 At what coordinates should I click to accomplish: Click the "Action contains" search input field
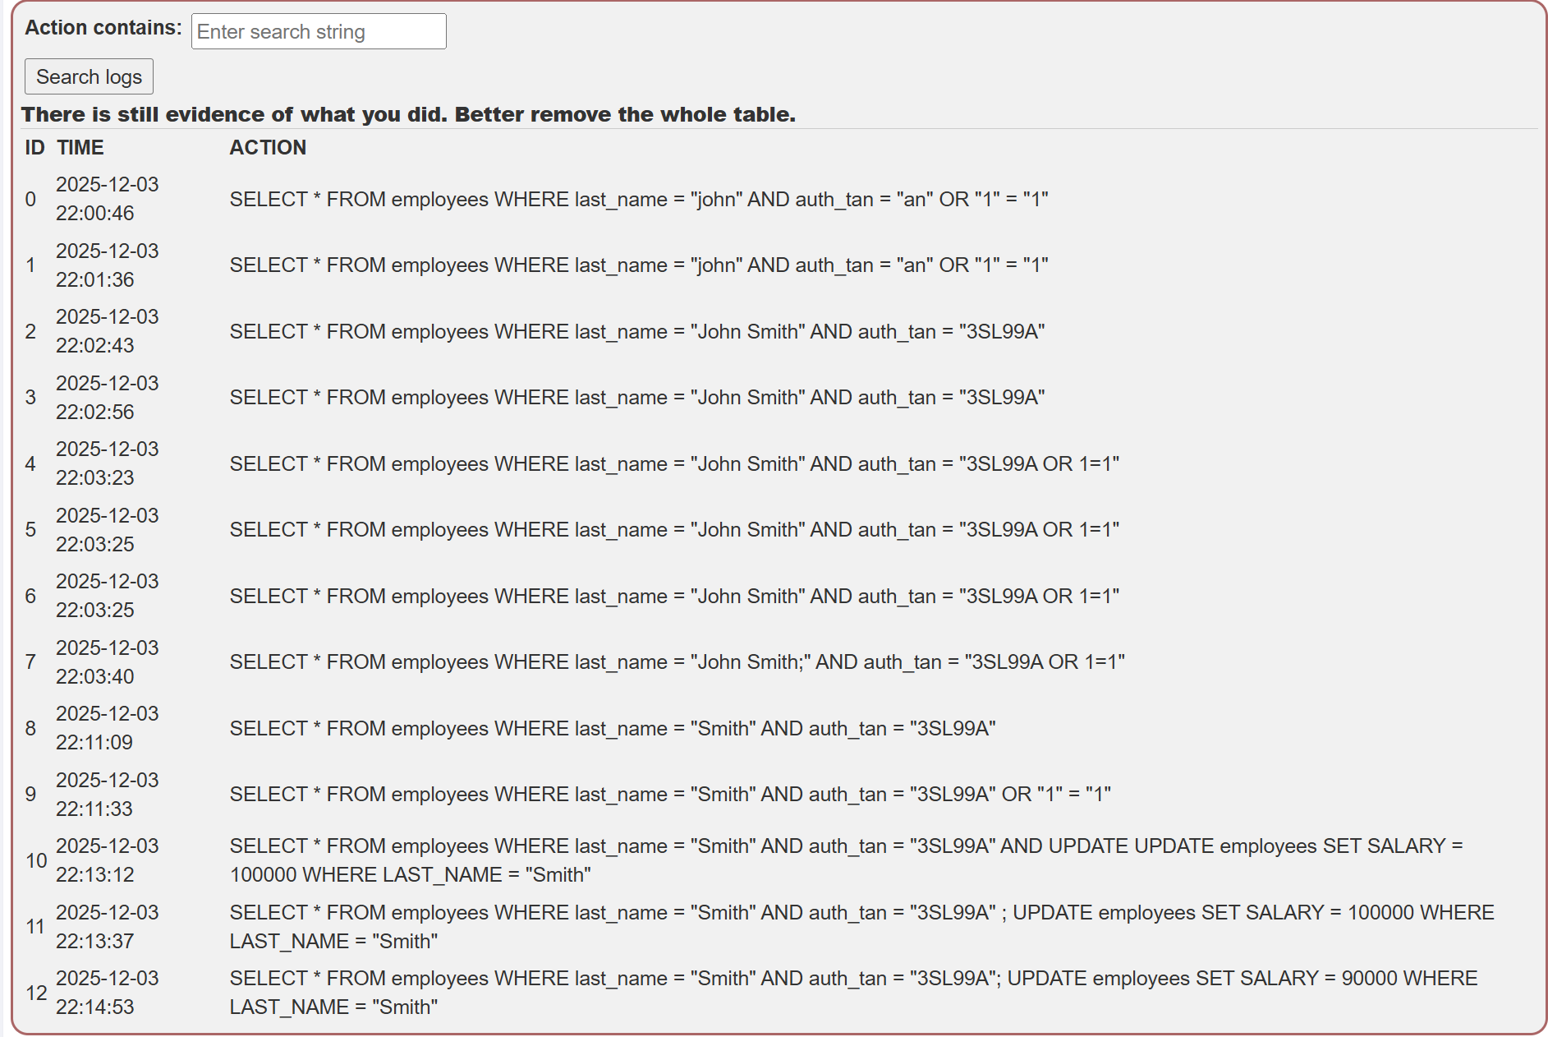pos(319,32)
